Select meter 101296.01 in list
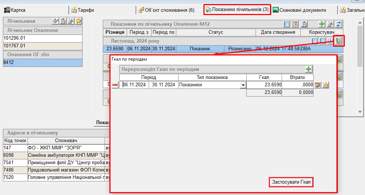 tap(43, 38)
